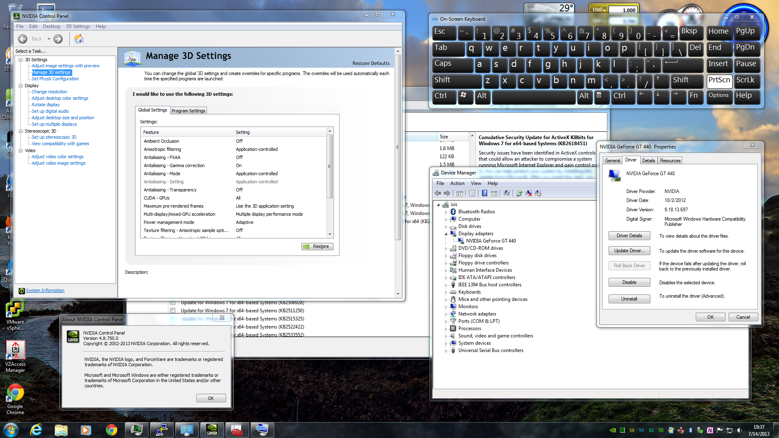Screen dimensions: 779x438
Task: Click the On-Screen Keyboard taskbar button
Action: pos(262,430)
